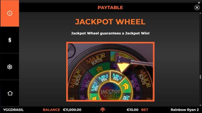Click the scroll down arrow of the paytable
Screen dimensions: 202x113
[200, 105]
